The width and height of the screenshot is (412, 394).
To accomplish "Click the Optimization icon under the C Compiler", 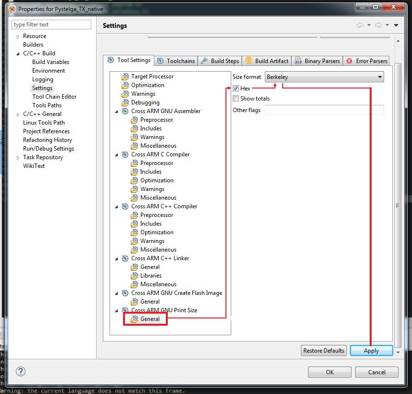I will pyautogui.click(x=134, y=180).
